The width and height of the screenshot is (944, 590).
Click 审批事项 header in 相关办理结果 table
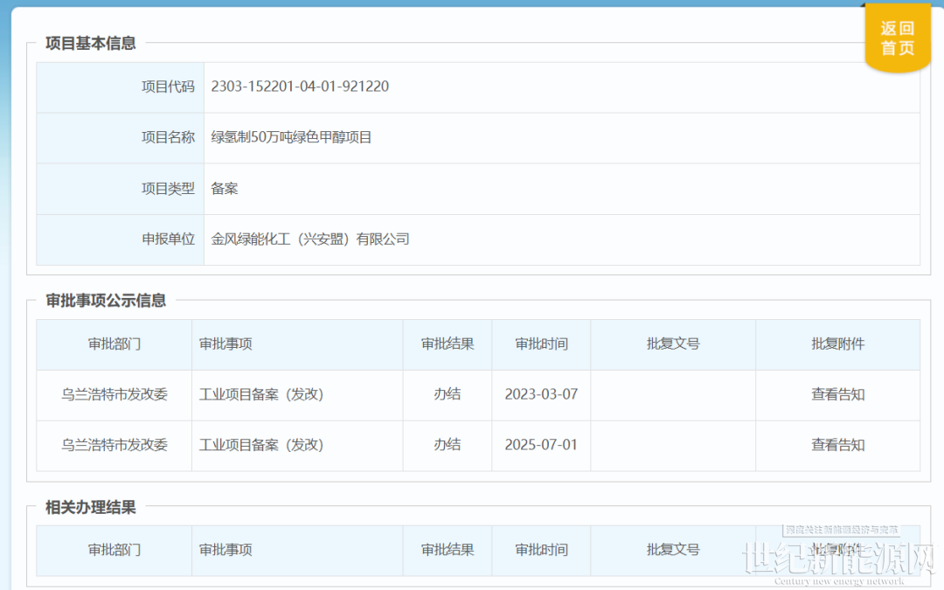(x=226, y=550)
